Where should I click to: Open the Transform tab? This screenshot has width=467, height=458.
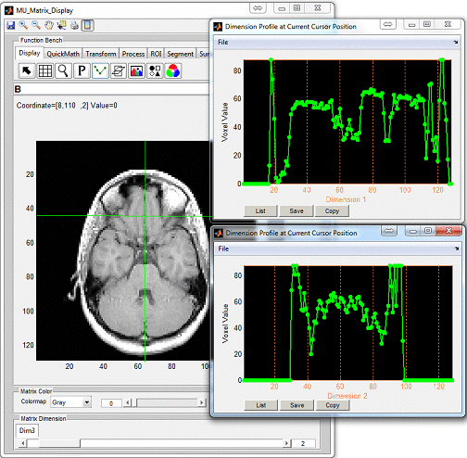pyautogui.click(x=101, y=54)
